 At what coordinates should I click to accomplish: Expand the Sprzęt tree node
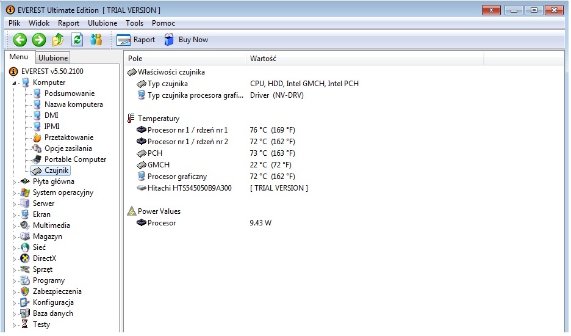(x=14, y=270)
